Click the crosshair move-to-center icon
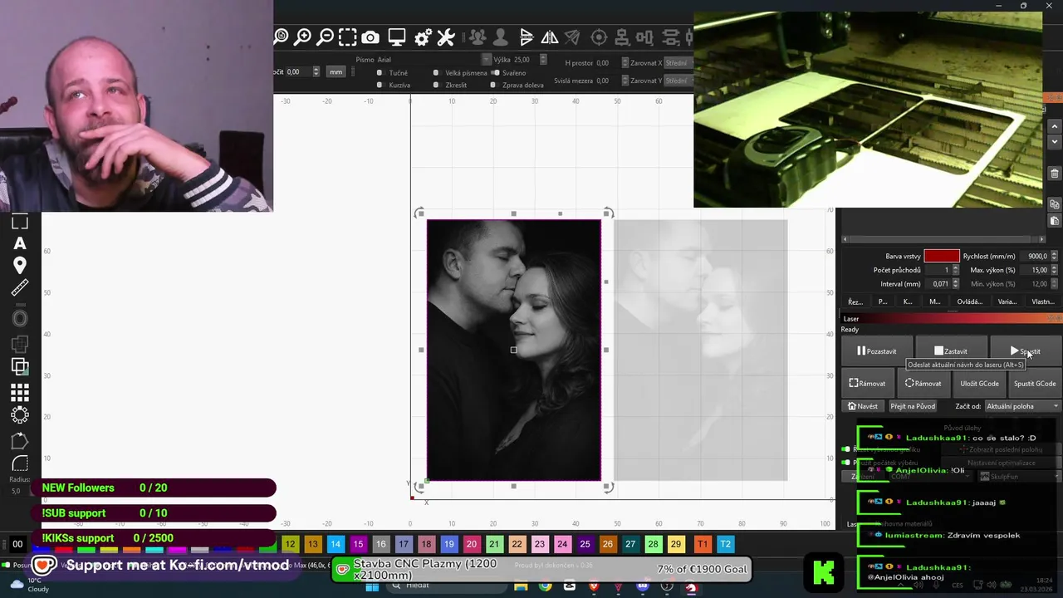 599,37
